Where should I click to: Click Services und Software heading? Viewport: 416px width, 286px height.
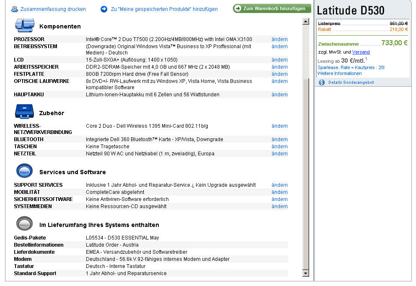[72, 172]
